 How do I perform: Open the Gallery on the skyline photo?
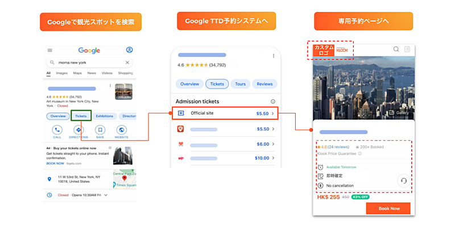point(399,113)
